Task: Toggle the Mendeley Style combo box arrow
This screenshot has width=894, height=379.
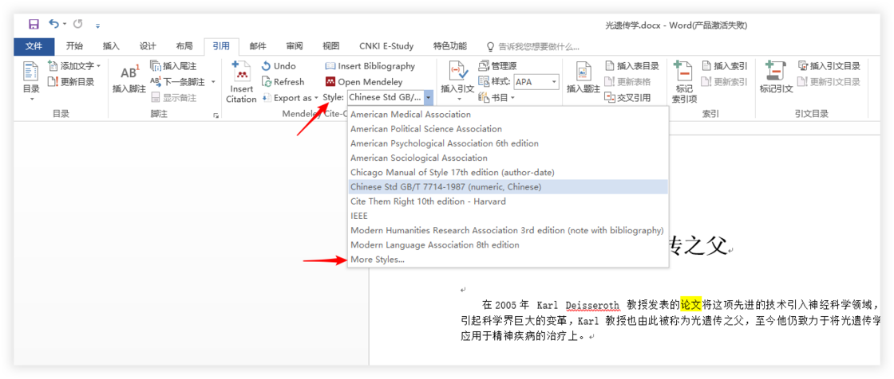Action: pyautogui.click(x=428, y=98)
